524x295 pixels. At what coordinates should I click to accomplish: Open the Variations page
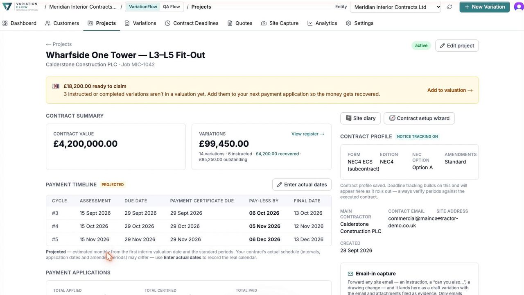point(140,23)
